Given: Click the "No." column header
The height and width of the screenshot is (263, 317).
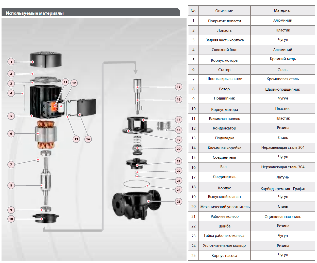Looking at the screenshot, I should click(193, 11).
